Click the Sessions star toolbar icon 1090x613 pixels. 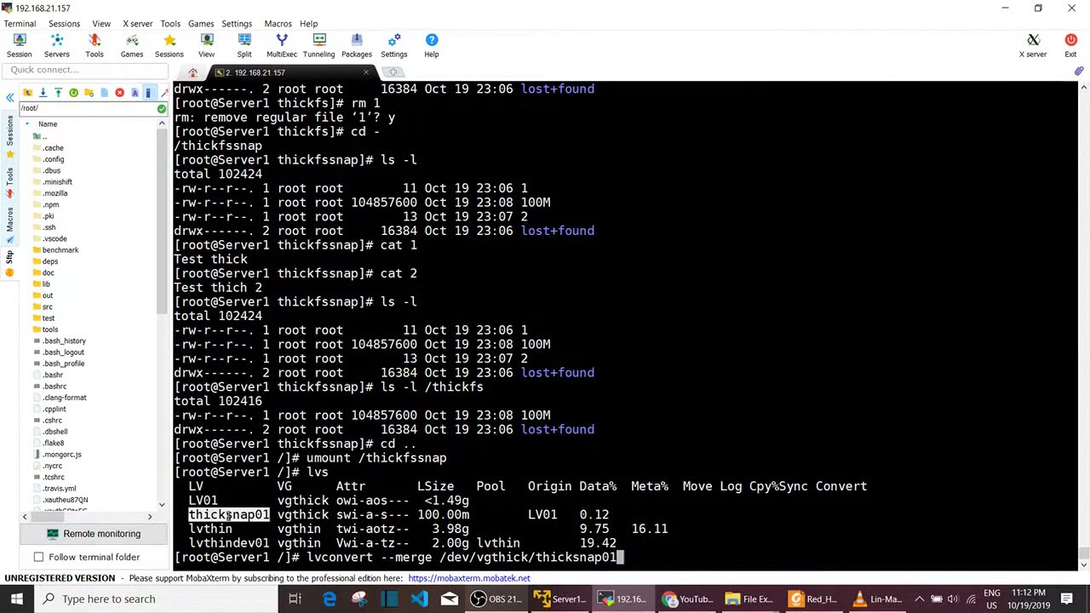(x=169, y=46)
